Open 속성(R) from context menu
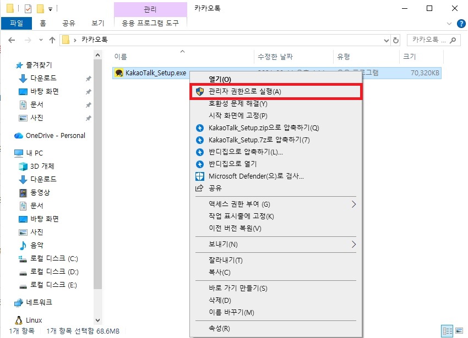Screen dimensions: 468x338 276,329
